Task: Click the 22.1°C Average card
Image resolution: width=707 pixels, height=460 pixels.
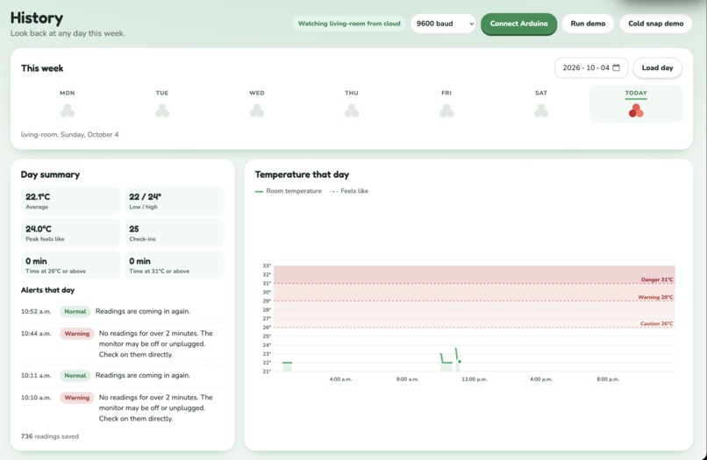Action: click(71, 201)
